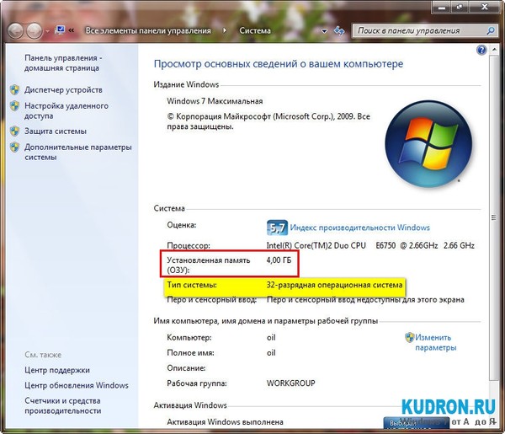
Task: Click the 'Windows 7 Максимальная' edition text
Action: (x=215, y=101)
